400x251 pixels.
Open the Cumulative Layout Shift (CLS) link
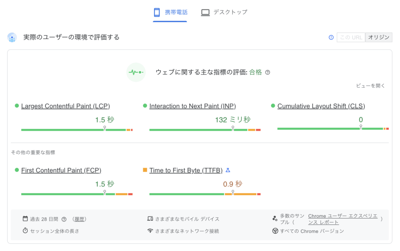click(x=321, y=106)
